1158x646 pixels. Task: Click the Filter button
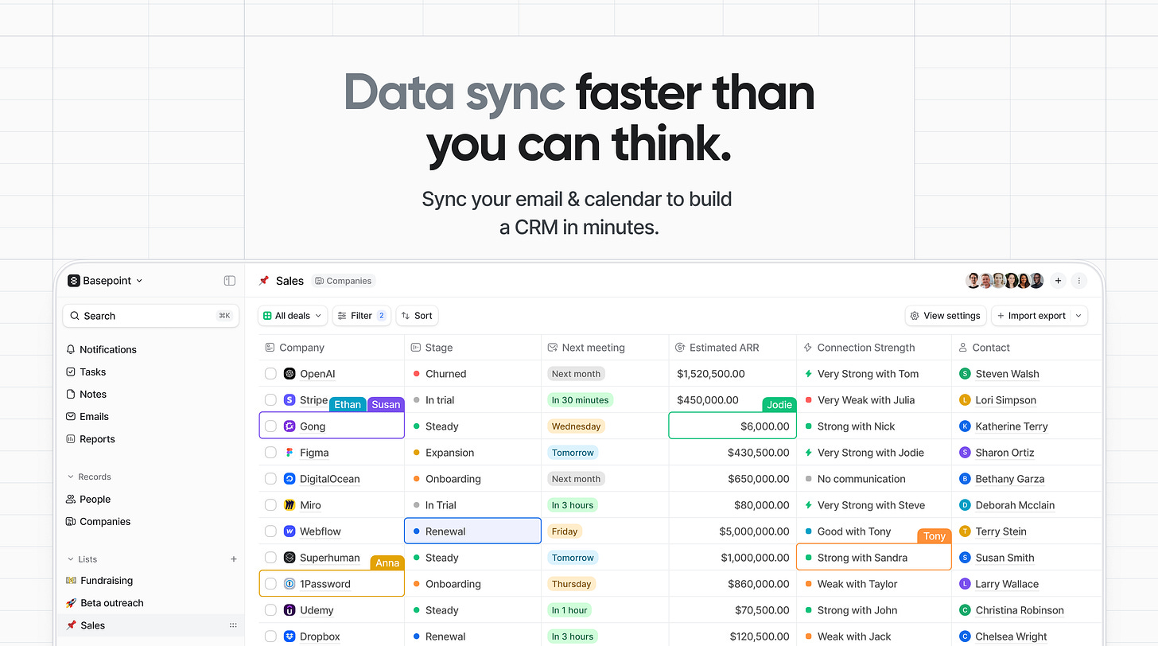362,316
